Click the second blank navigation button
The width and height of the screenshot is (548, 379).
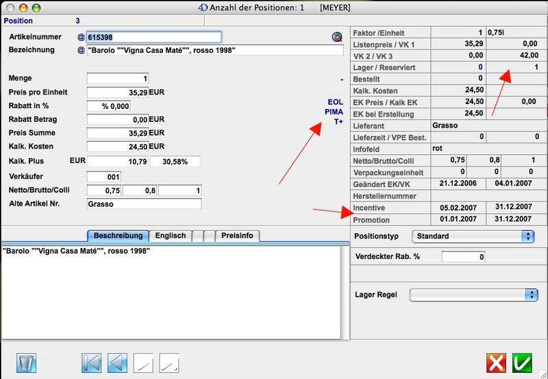[169, 363]
